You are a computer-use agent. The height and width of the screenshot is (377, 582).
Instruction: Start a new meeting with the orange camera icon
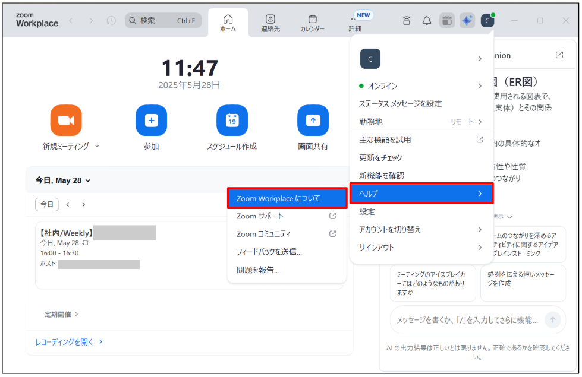pos(66,120)
